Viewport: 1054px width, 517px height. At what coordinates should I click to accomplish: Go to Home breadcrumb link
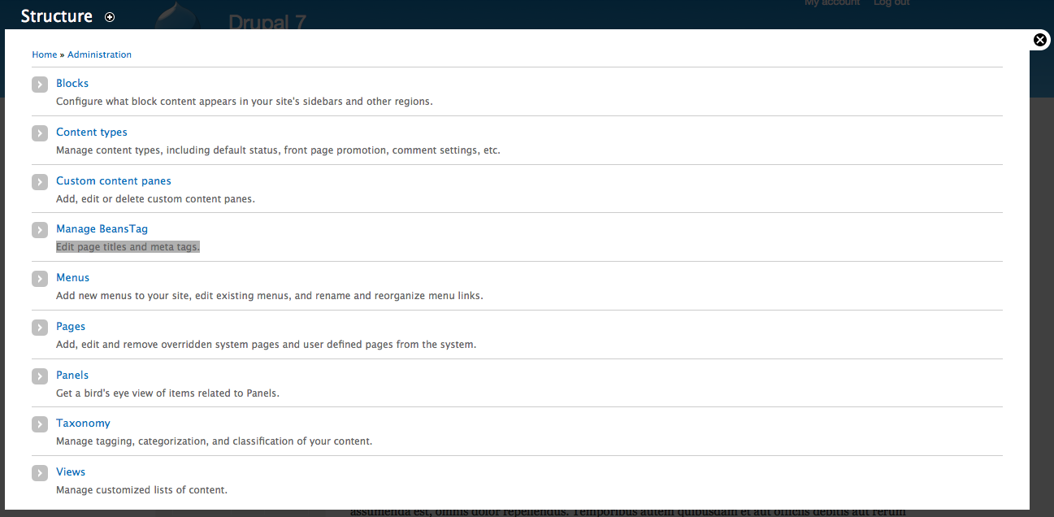(x=44, y=54)
